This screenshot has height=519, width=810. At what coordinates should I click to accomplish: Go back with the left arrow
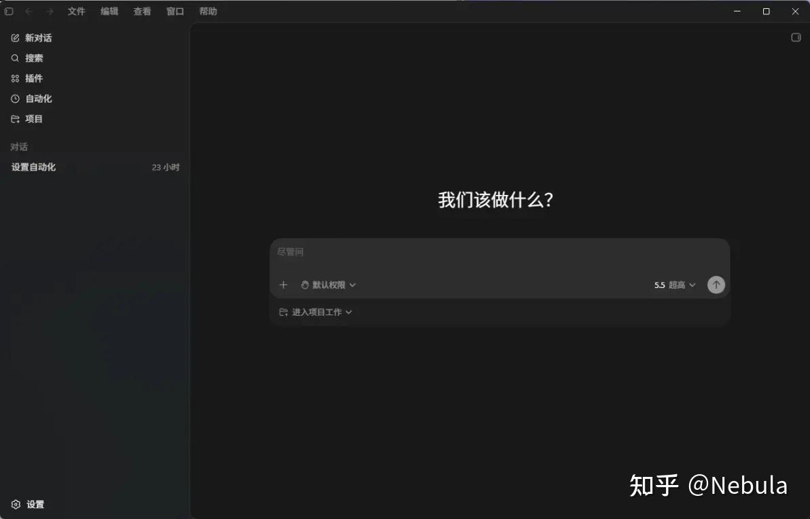coord(29,12)
